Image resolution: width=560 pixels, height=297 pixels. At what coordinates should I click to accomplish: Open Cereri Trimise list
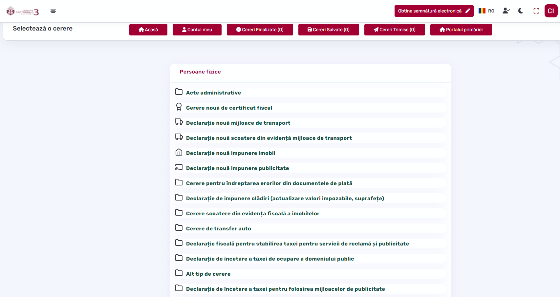click(x=395, y=30)
